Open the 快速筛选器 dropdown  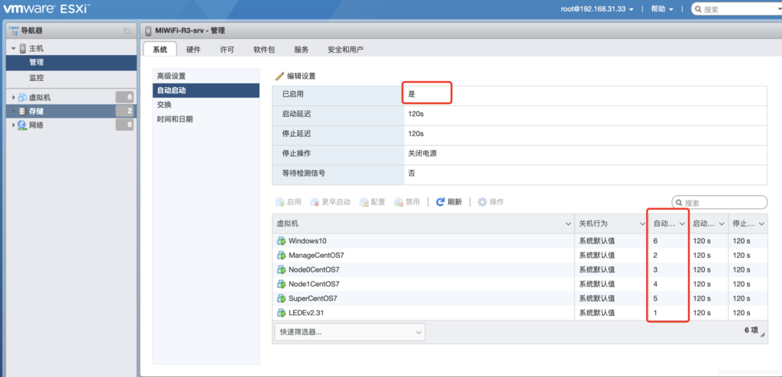tap(349, 332)
